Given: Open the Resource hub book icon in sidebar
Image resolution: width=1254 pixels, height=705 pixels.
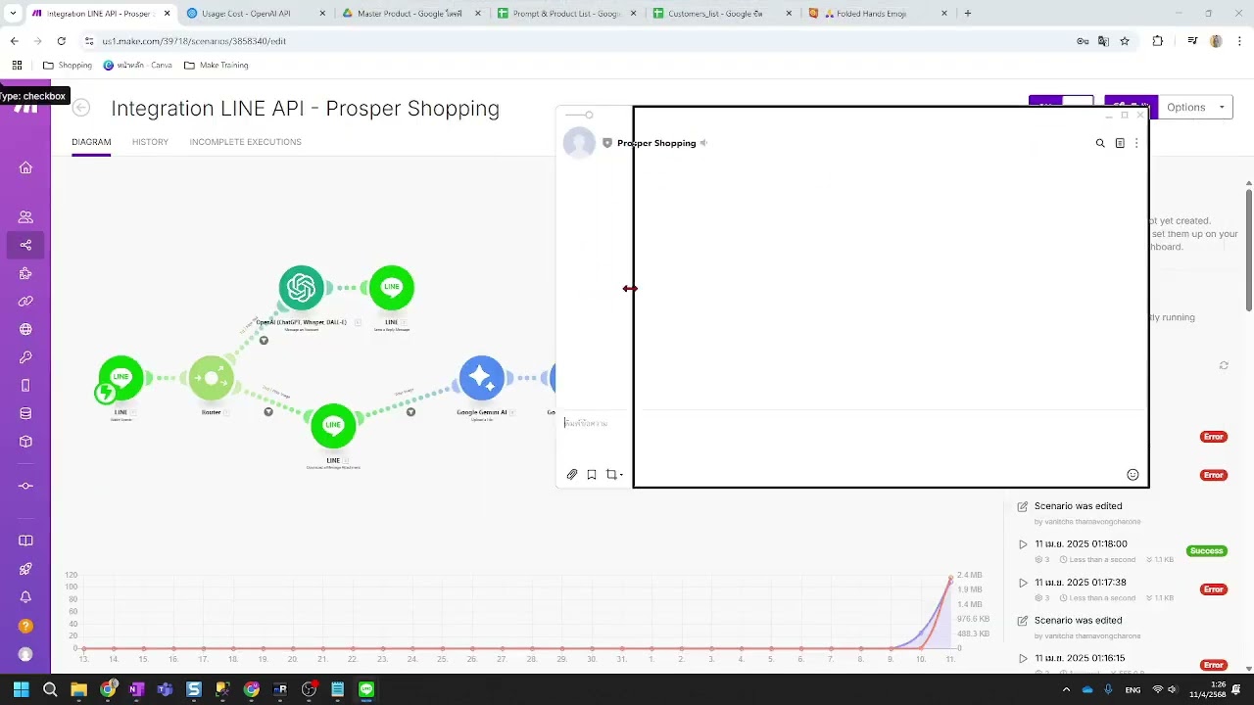Looking at the screenshot, I should tap(25, 540).
